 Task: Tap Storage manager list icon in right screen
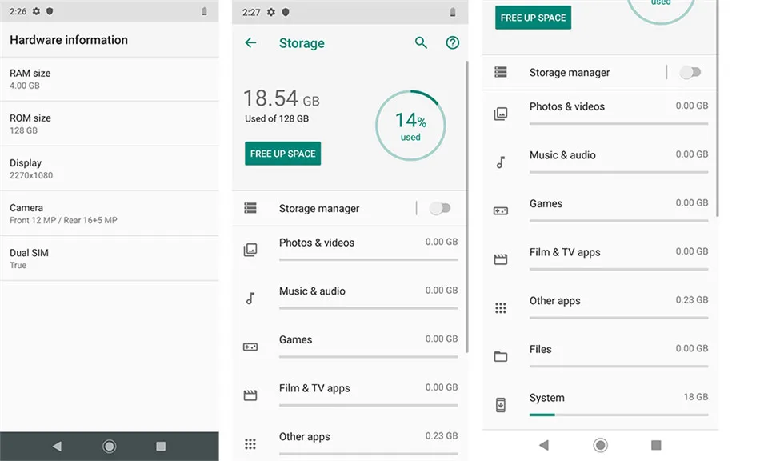point(501,73)
